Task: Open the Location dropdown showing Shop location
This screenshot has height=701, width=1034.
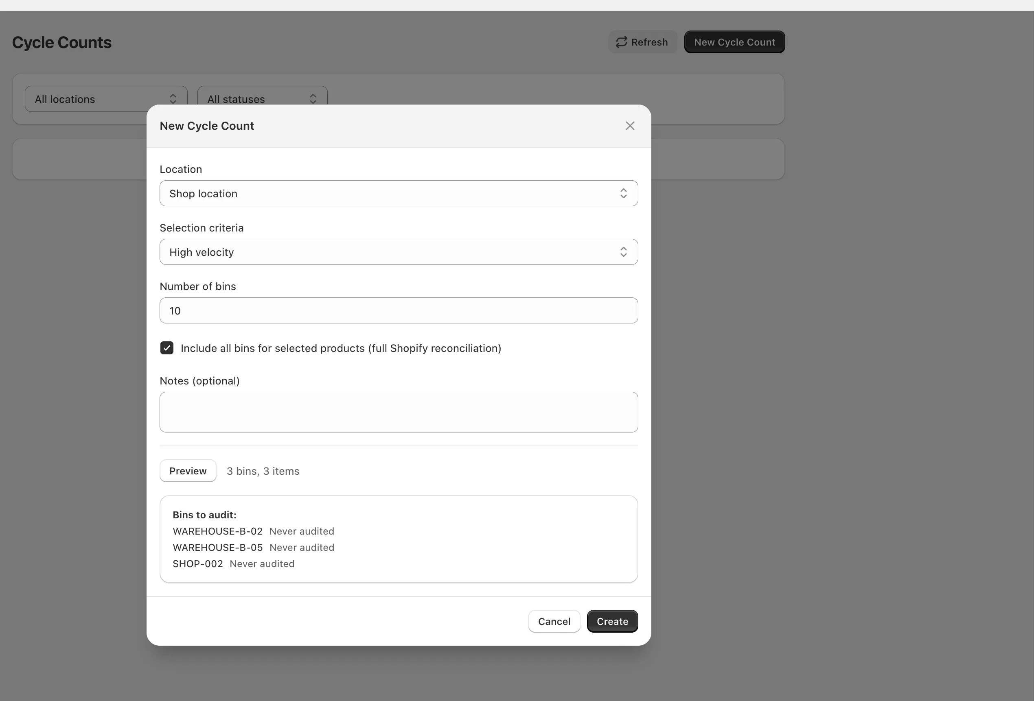Action: tap(399, 194)
